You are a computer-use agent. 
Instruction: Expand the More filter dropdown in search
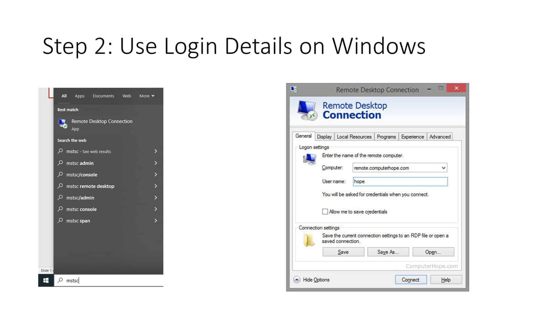coord(147,96)
